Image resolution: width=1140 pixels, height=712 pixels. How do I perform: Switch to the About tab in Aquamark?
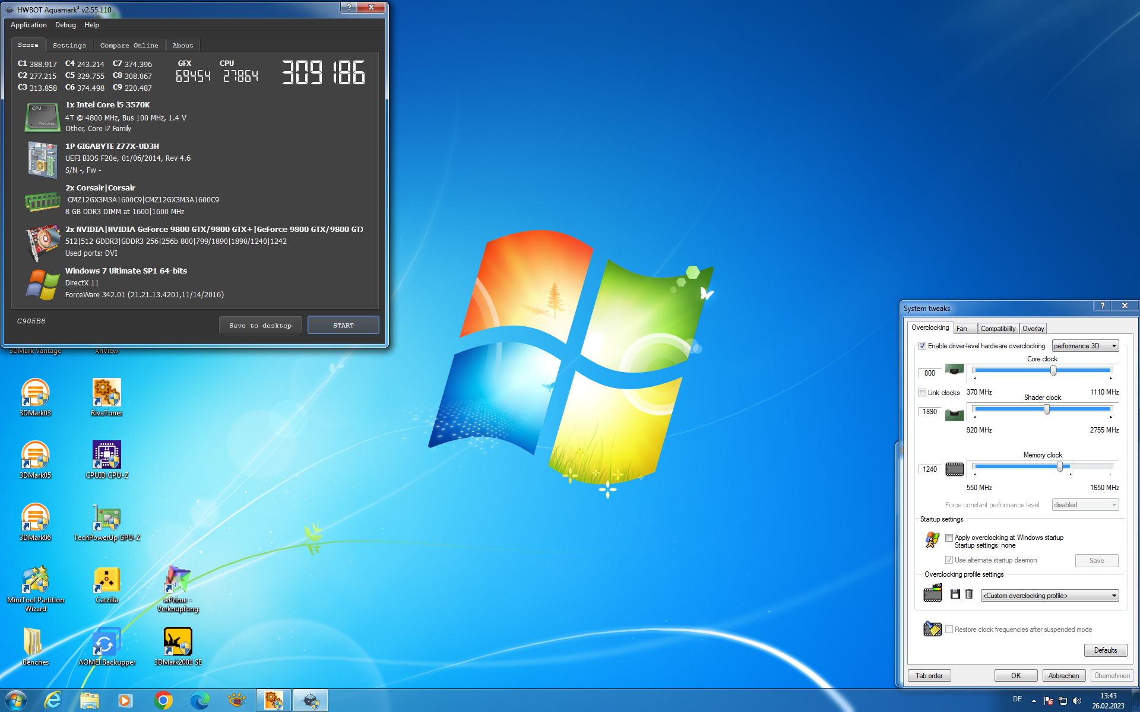183,46
